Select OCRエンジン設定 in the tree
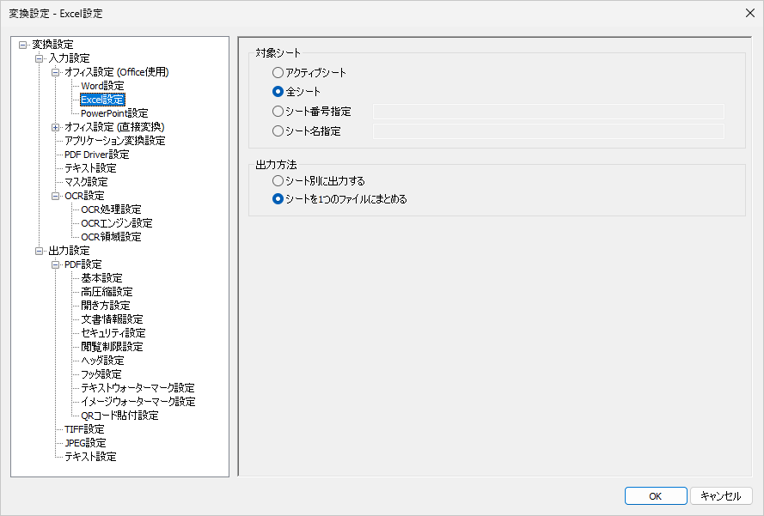The image size is (764, 516). (x=116, y=223)
